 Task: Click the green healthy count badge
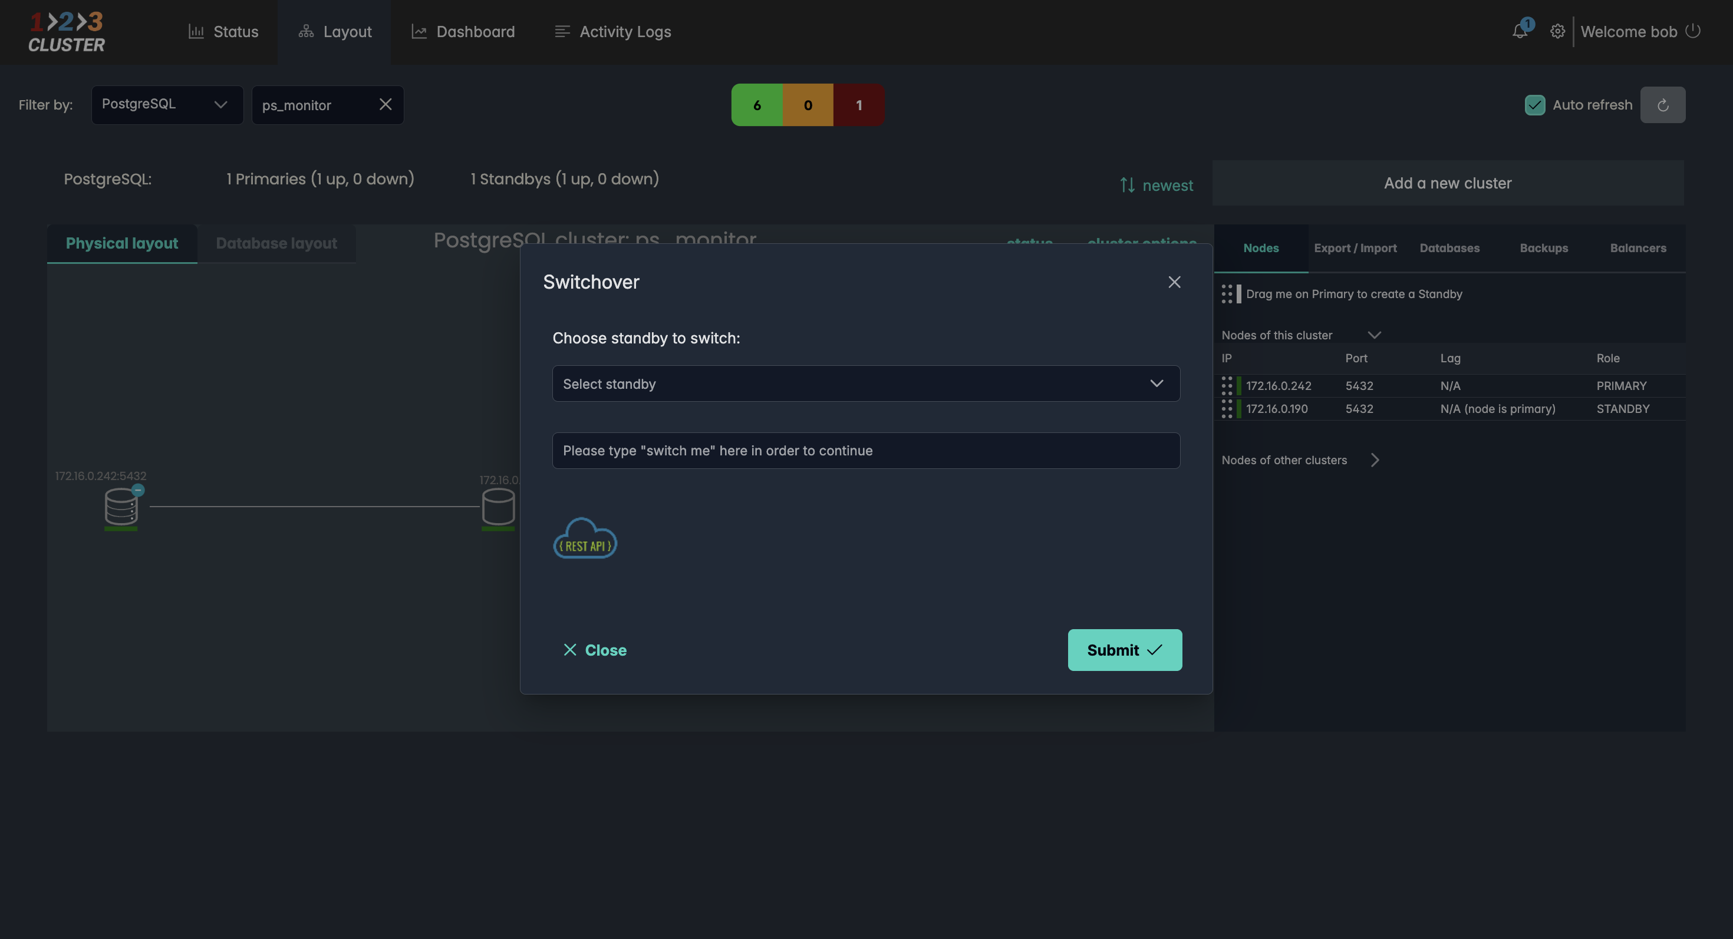coord(757,105)
